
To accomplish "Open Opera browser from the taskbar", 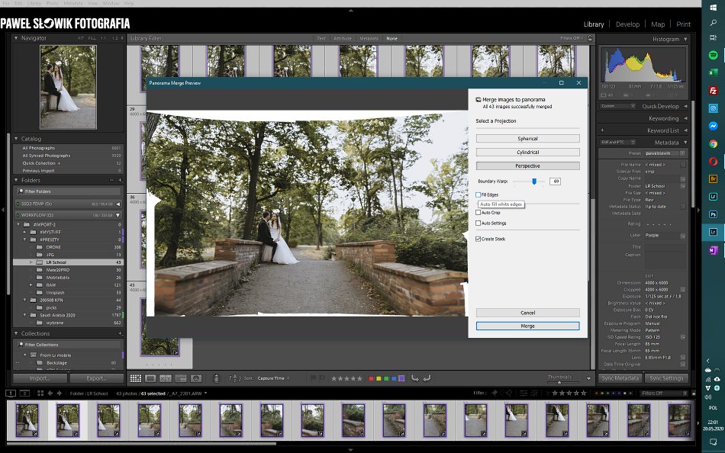I will 713,162.
